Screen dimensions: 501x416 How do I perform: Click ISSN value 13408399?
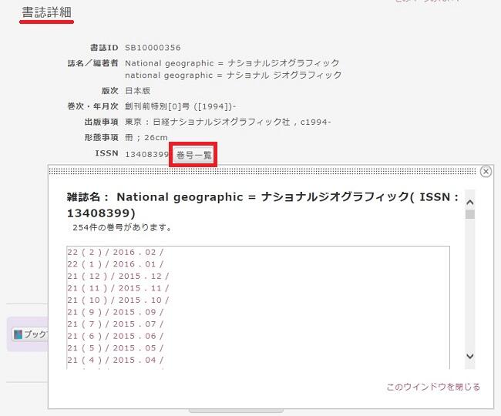(146, 155)
